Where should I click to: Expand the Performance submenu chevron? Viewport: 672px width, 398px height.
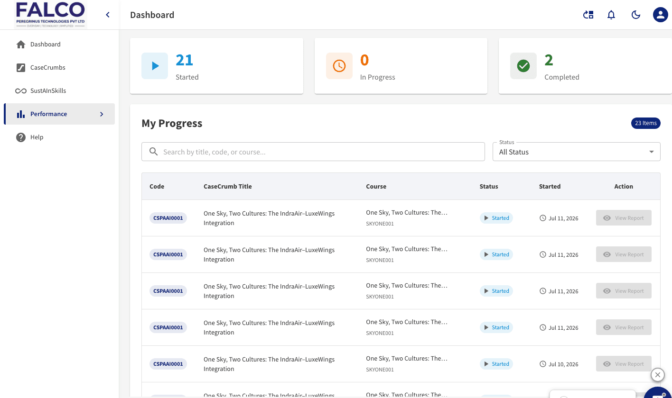[x=102, y=114]
